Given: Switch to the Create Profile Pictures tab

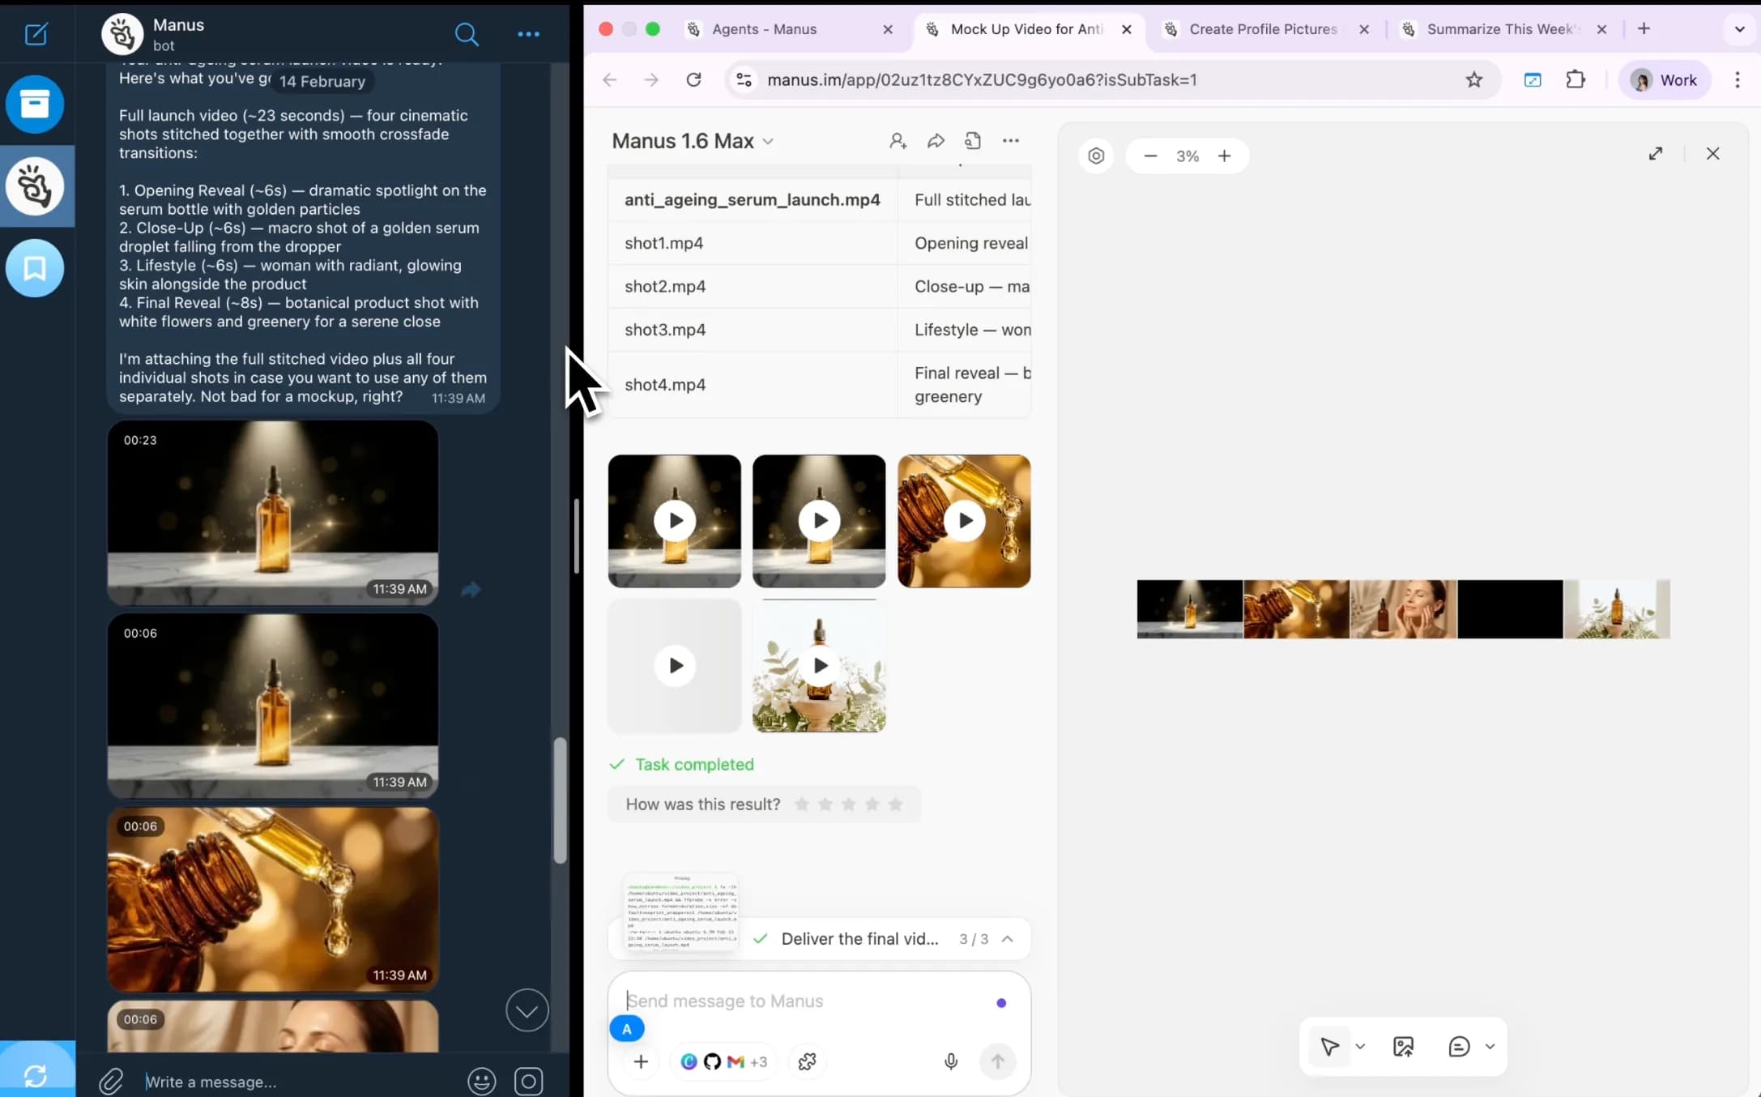Looking at the screenshot, I should coord(1261,29).
